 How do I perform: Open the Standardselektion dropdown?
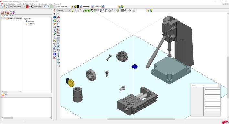pyautogui.click(x=17, y=7)
